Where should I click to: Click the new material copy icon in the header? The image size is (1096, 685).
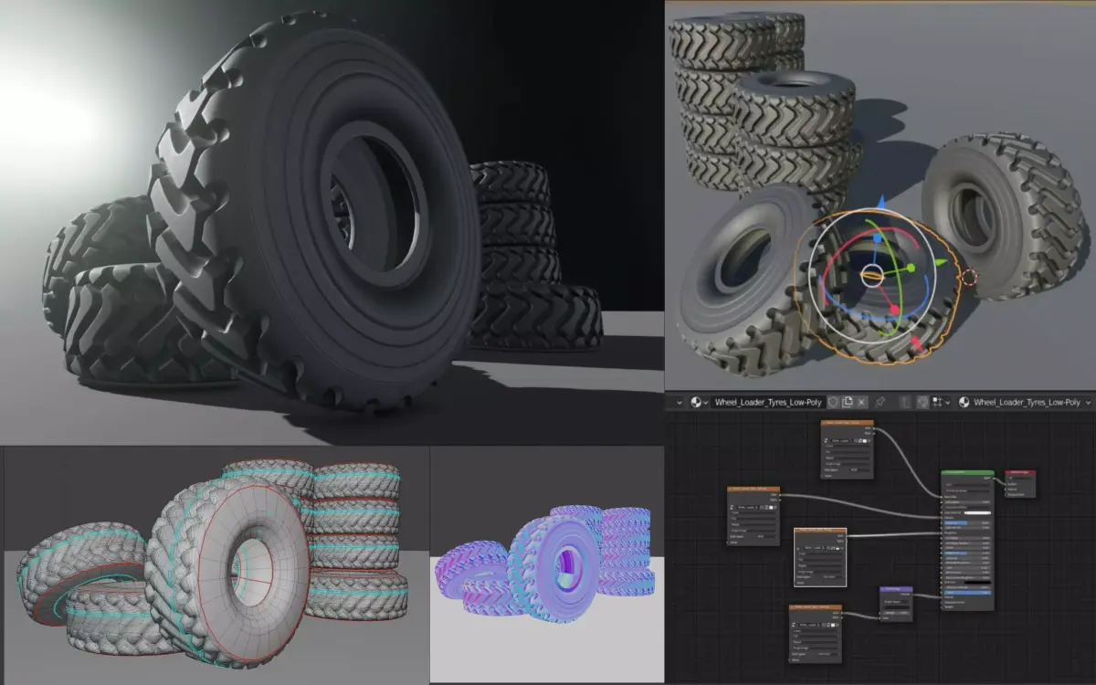pyautogui.click(x=848, y=403)
